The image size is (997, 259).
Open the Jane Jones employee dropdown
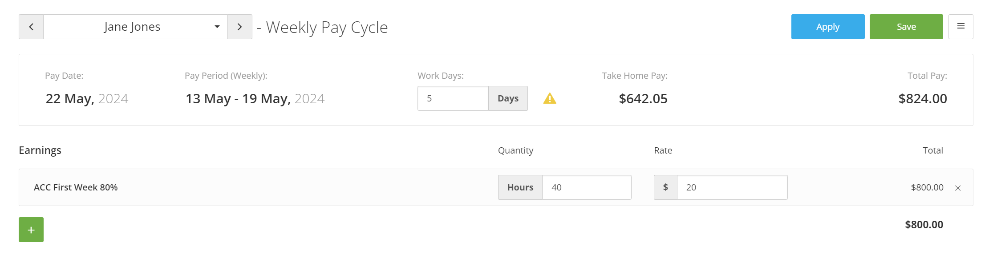(x=135, y=27)
